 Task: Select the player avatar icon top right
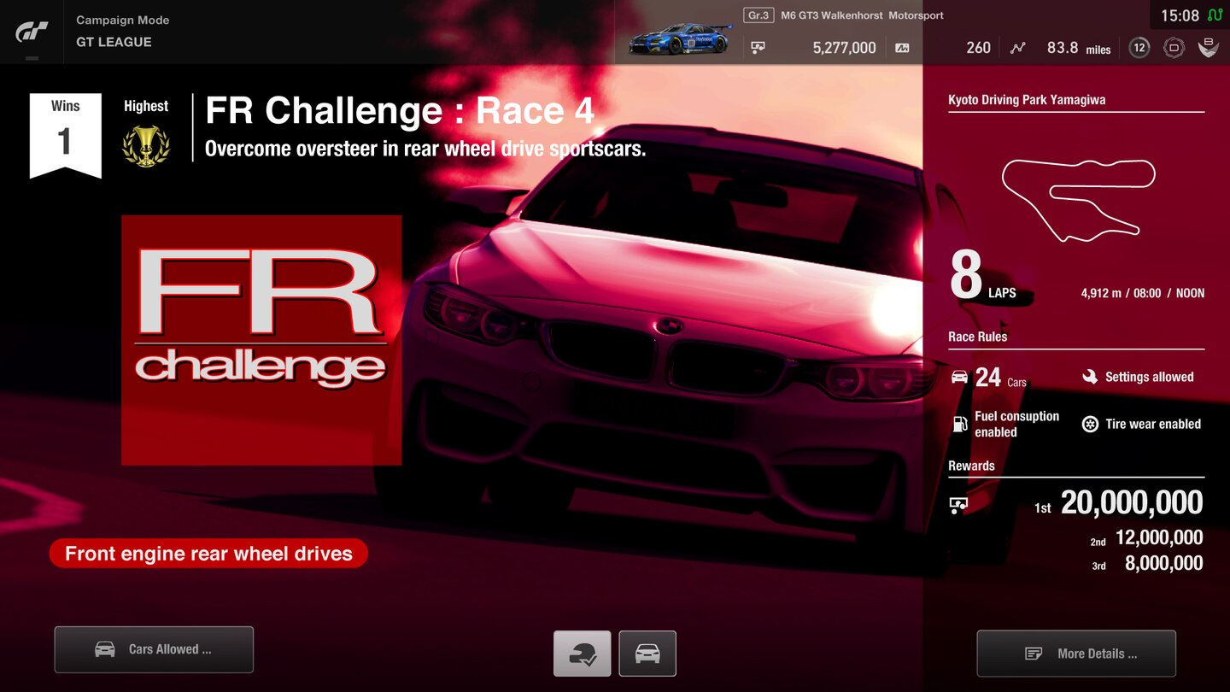click(1209, 48)
